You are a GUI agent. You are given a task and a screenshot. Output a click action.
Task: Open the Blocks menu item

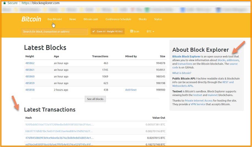pos(143,19)
